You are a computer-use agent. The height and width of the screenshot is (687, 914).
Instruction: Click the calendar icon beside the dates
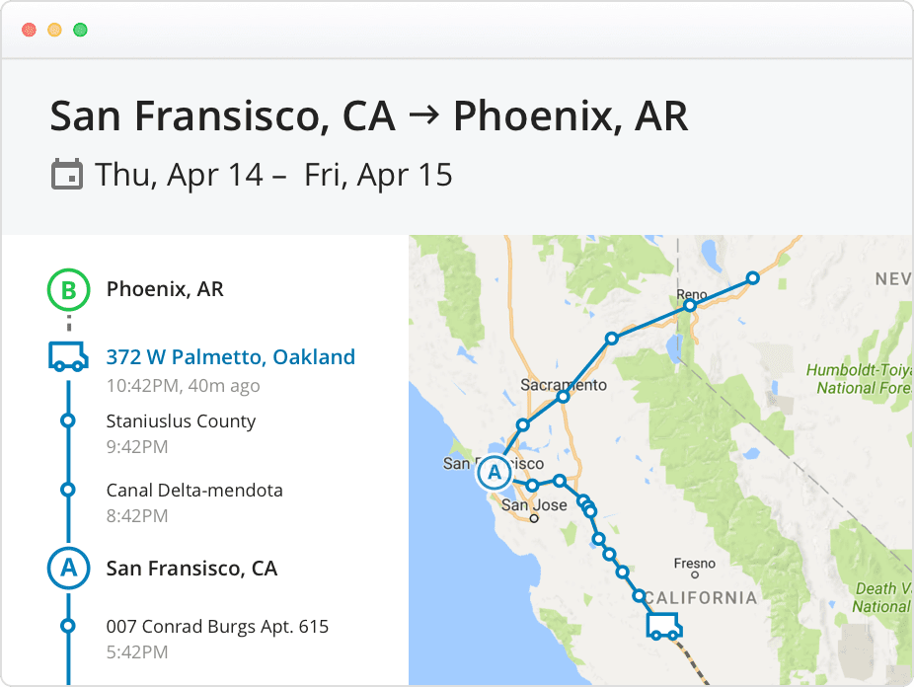click(66, 174)
